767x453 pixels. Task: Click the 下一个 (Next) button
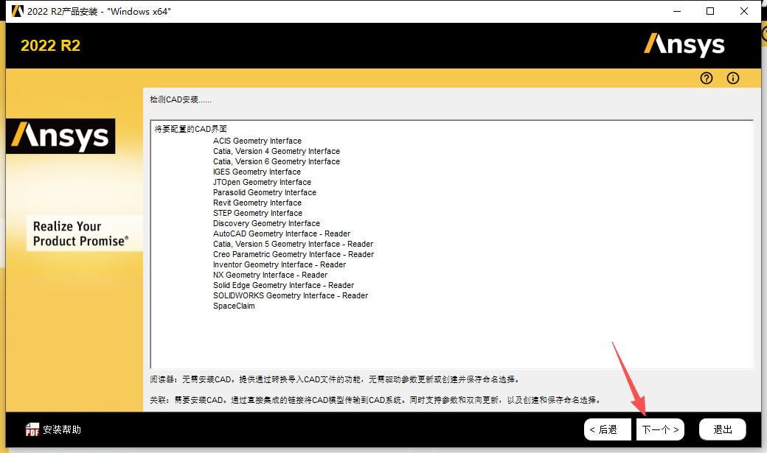(659, 429)
